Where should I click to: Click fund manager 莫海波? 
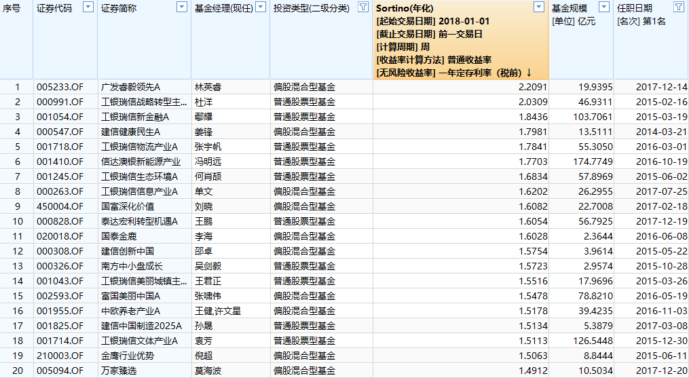point(208,371)
